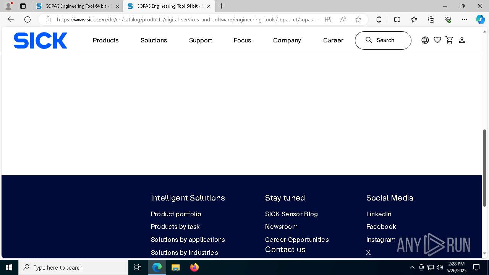Click the page vertical scrollbar thumb
Screen dimensions: 489x275
(x=485, y=168)
